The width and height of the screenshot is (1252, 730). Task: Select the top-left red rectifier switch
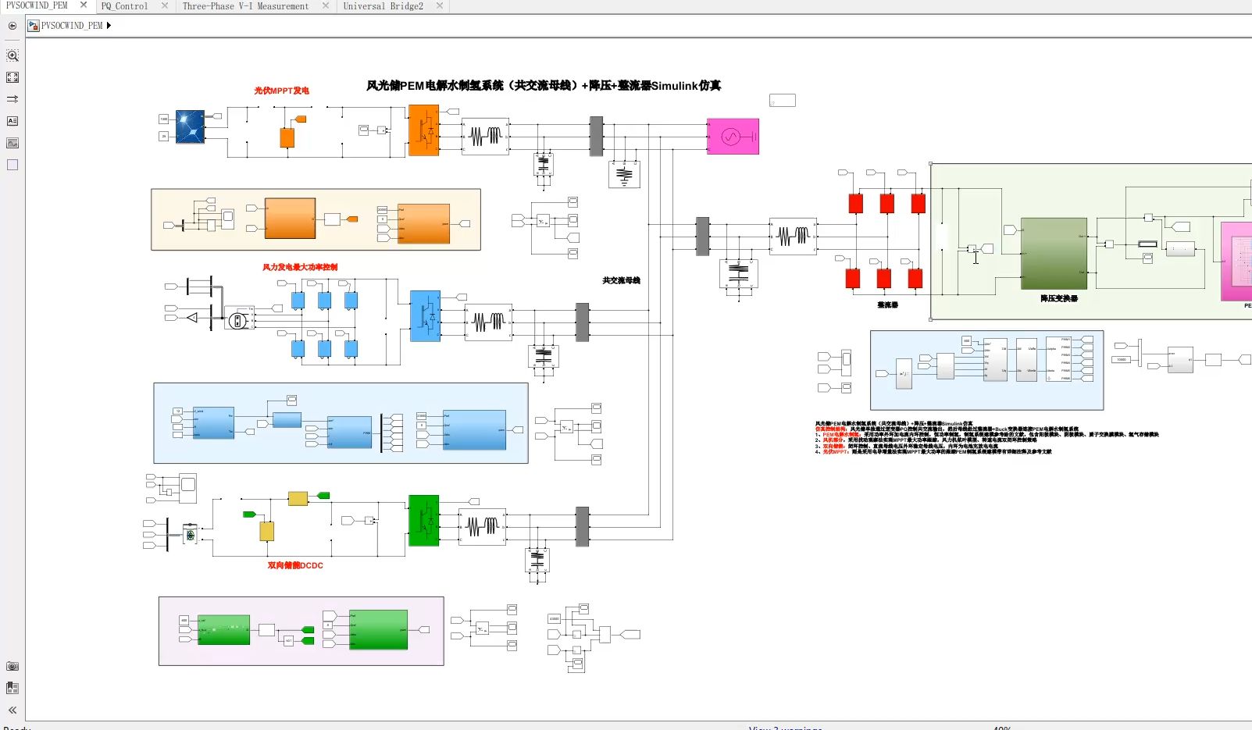point(856,204)
